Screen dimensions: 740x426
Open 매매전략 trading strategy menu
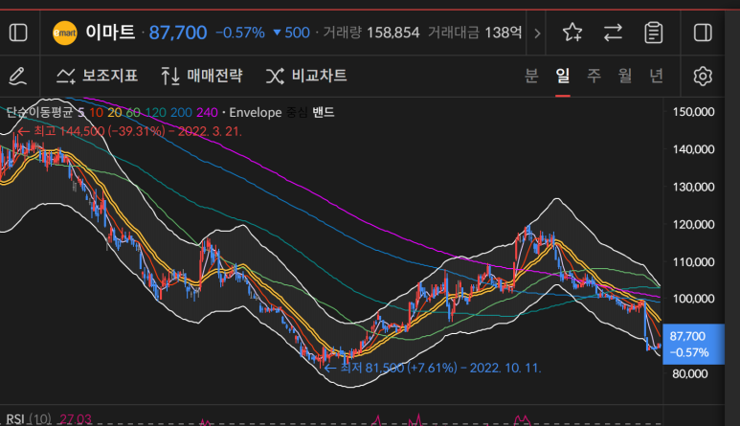[x=202, y=76]
